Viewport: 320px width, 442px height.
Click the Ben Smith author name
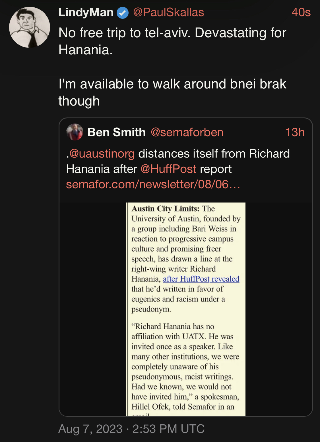[x=116, y=132]
